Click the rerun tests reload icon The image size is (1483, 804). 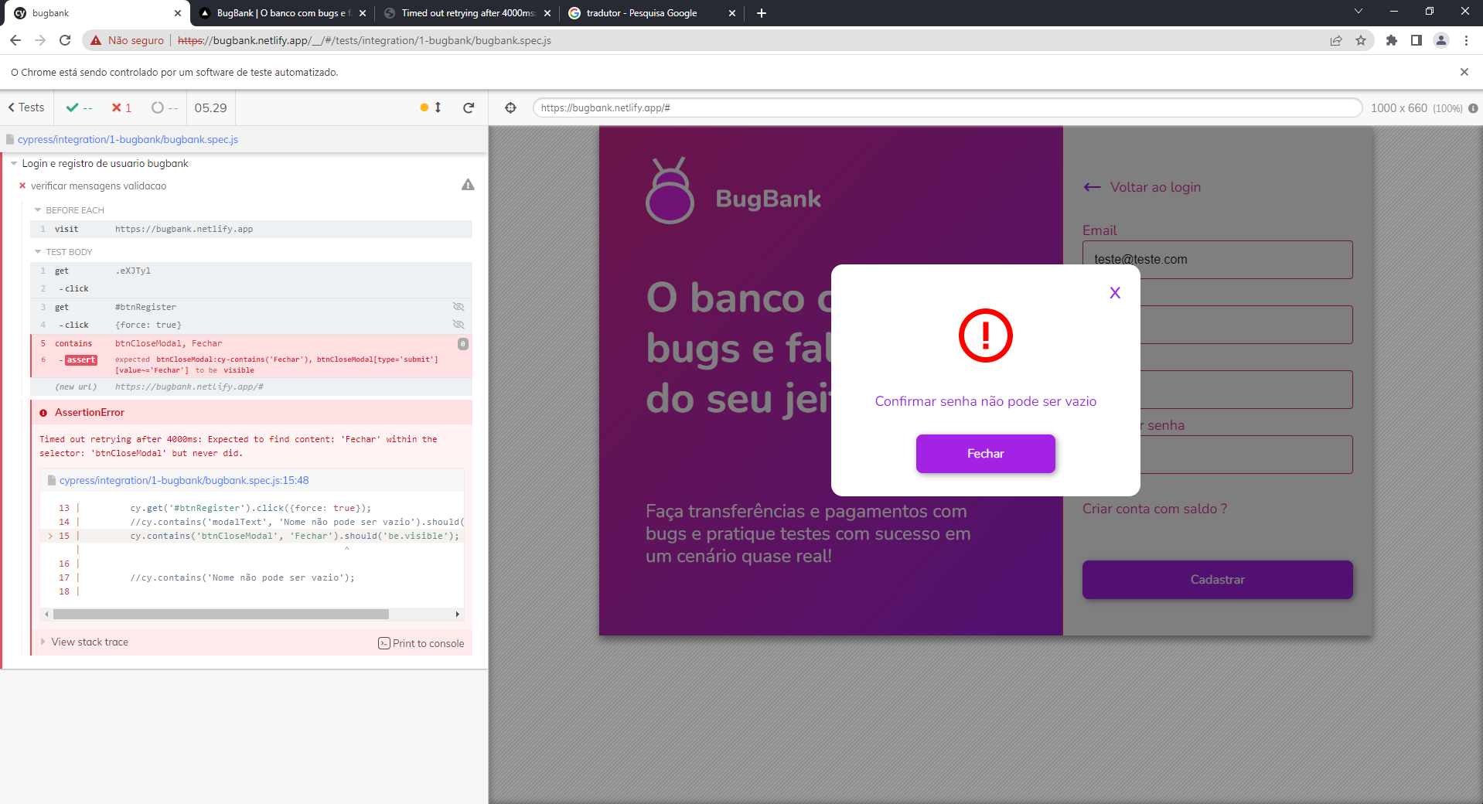point(469,107)
